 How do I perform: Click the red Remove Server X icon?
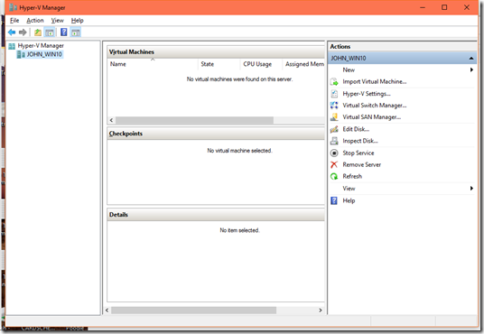pyautogui.click(x=334, y=164)
